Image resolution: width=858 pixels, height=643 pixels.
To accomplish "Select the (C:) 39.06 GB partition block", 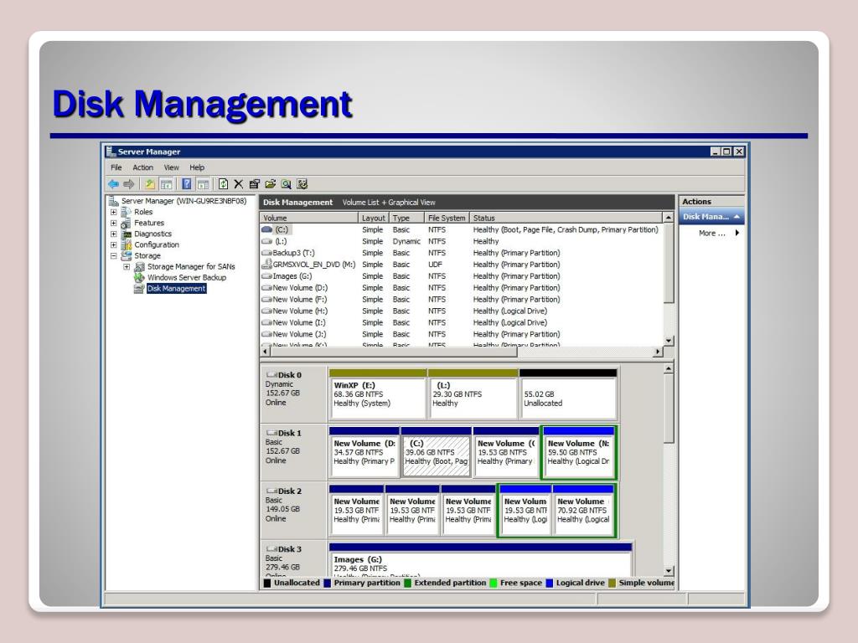I will pos(436,452).
